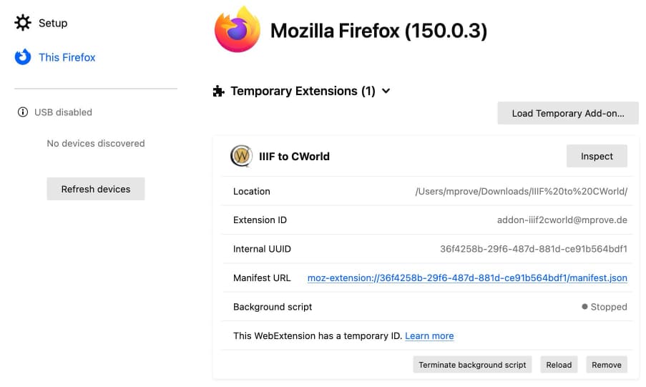Remove the IIIF to CWorld extension
This screenshot has height=387, width=646.
click(x=607, y=365)
